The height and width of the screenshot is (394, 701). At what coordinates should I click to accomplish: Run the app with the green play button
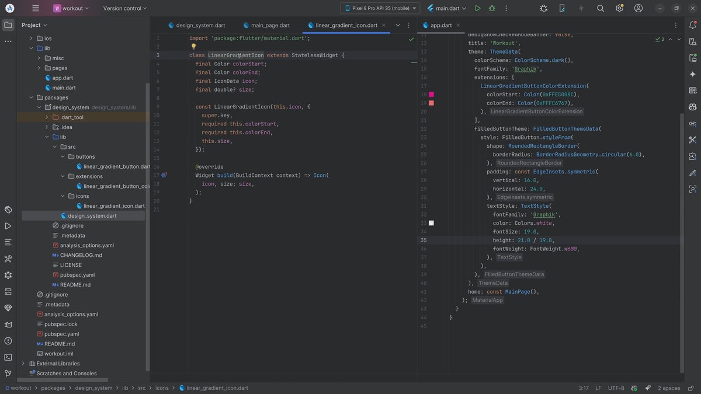click(x=478, y=8)
